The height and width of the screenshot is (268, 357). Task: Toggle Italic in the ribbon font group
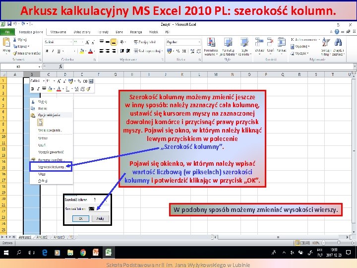(53, 51)
